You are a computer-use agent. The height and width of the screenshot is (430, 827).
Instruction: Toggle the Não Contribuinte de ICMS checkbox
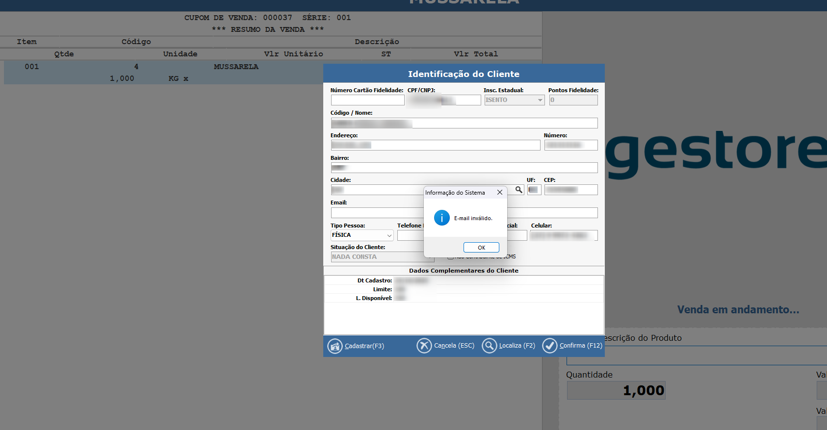tap(450, 257)
